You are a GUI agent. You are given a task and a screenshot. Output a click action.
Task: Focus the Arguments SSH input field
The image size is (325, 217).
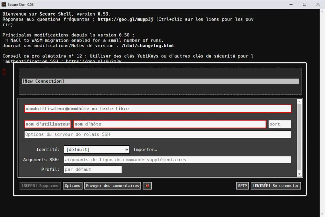177,160
